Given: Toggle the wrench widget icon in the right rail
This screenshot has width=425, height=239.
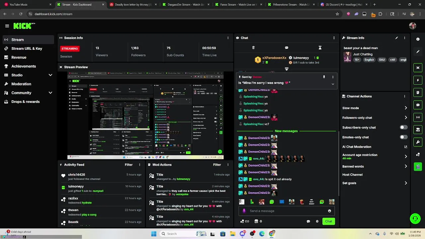Looking at the screenshot, I should pos(418,142).
